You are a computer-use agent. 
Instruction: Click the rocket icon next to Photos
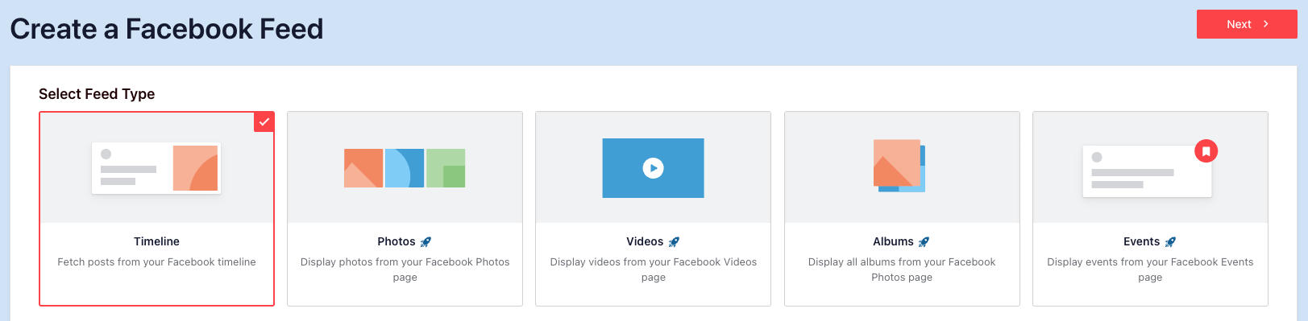426,241
